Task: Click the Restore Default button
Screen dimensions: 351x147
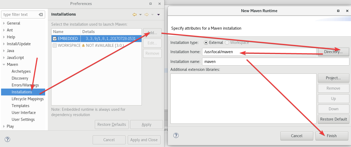Action: [x=333, y=119]
